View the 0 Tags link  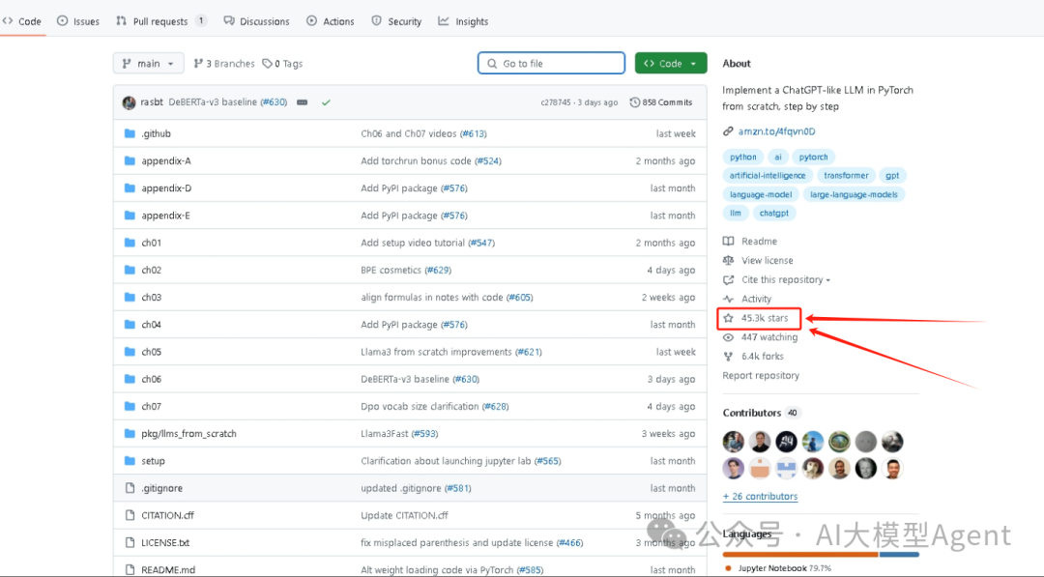point(282,63)
